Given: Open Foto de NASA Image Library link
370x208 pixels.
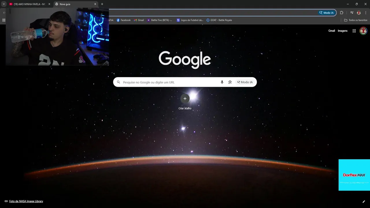Looking at the screenshot, I should [26, 201].
